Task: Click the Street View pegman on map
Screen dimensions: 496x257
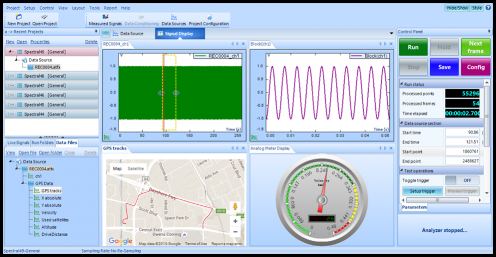Action: coord(235,207)
